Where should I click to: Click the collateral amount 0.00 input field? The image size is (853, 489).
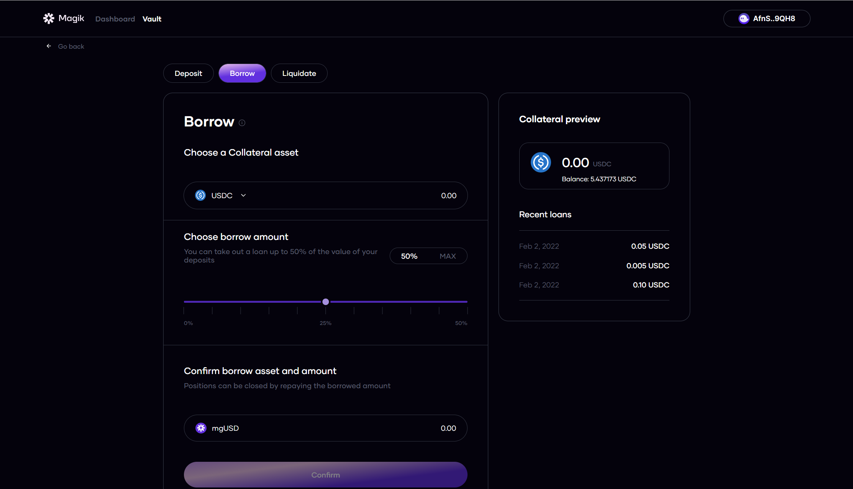click(448, 195)
